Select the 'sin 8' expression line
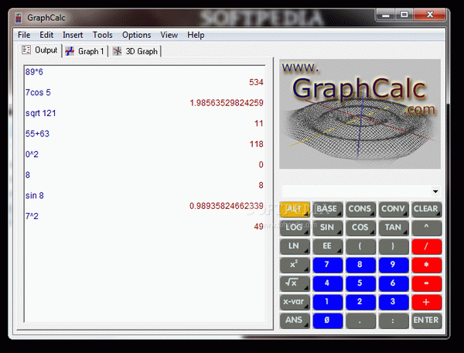The image size is (464, 353). click(x=35, y=195)
